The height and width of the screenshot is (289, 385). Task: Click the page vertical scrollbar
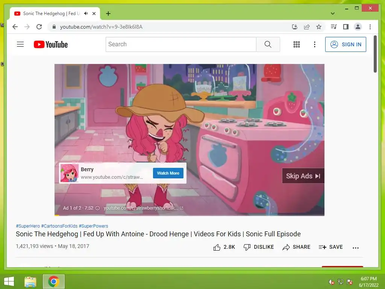click(375, 54)
